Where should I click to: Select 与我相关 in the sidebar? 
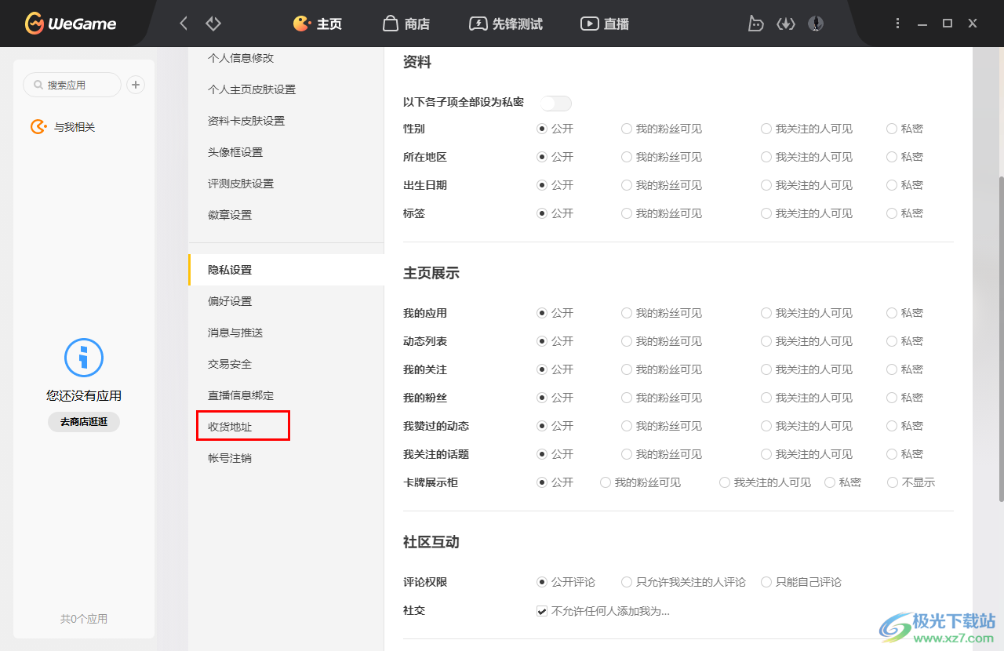point(63,127)
